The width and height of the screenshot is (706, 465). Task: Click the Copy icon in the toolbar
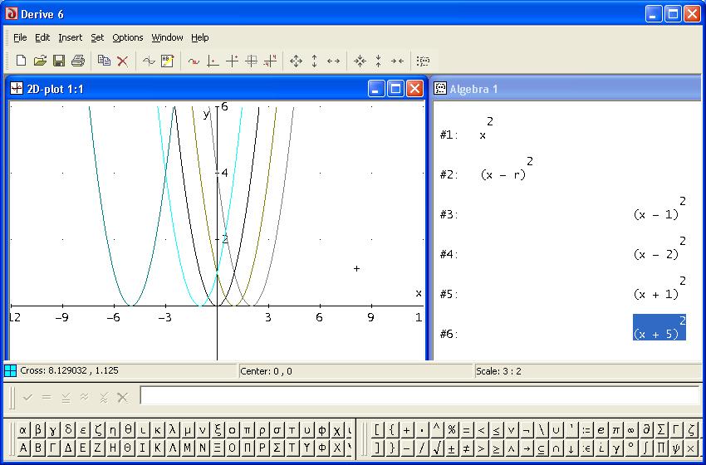(104, 61)
